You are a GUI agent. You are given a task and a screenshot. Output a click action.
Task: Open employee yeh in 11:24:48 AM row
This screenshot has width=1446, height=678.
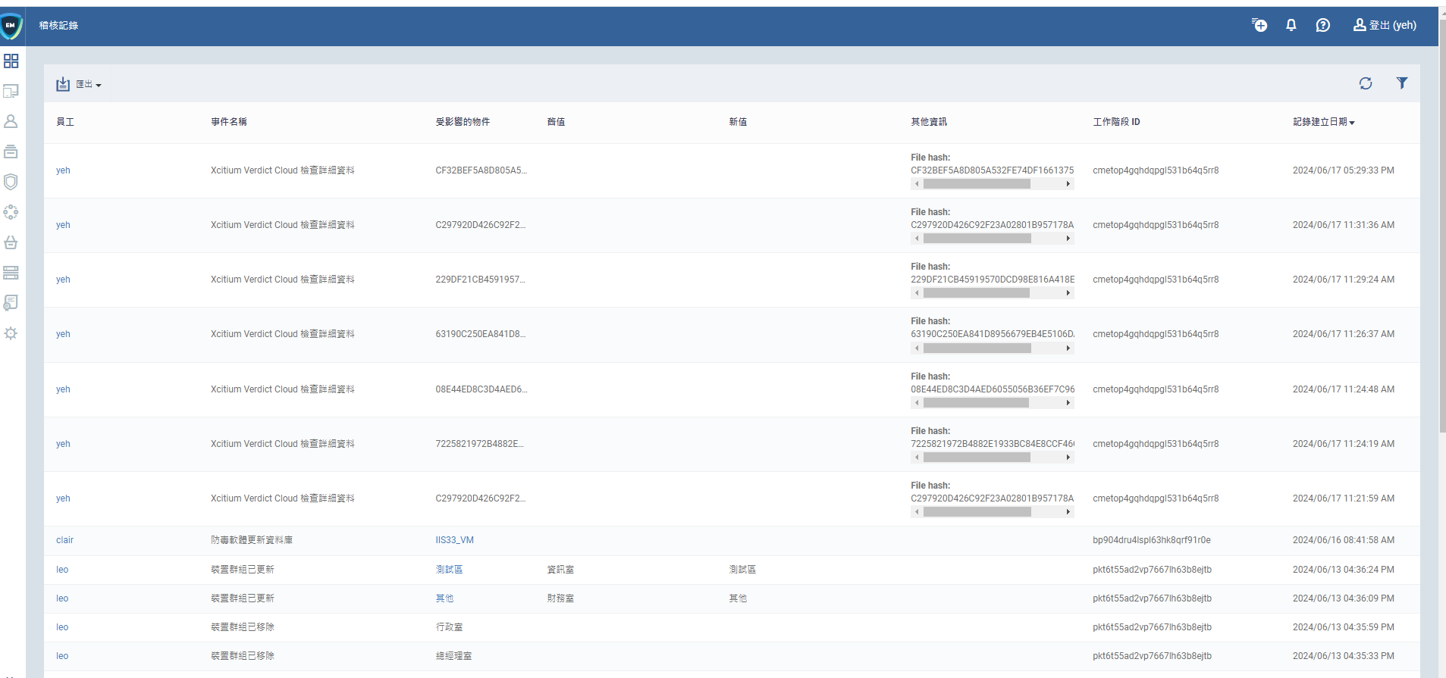[63, 389]
